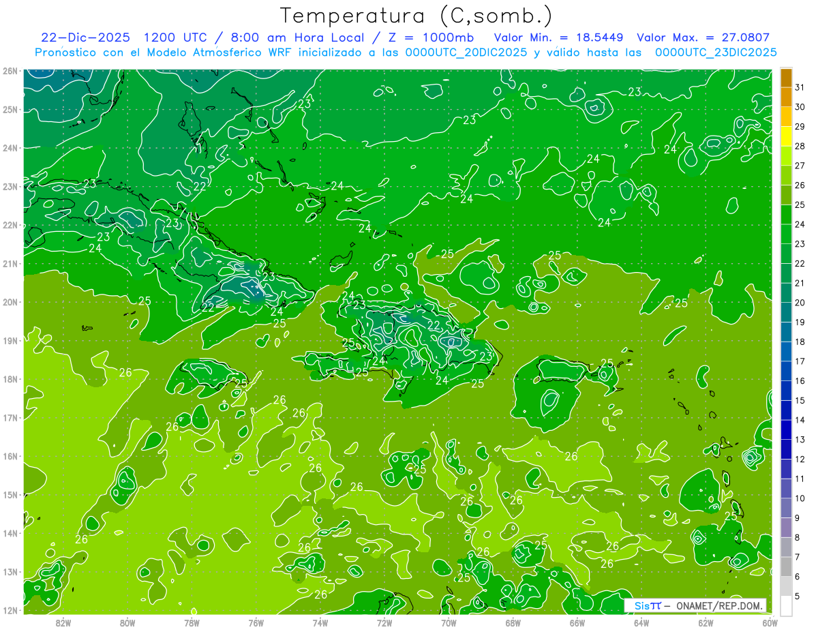
Task: Click the 16N latitude axis label
Action: [x=10, y=456]
